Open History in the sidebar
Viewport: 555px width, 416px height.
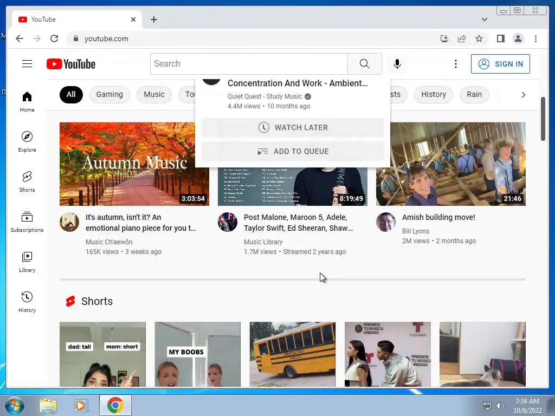coord(27,302)
